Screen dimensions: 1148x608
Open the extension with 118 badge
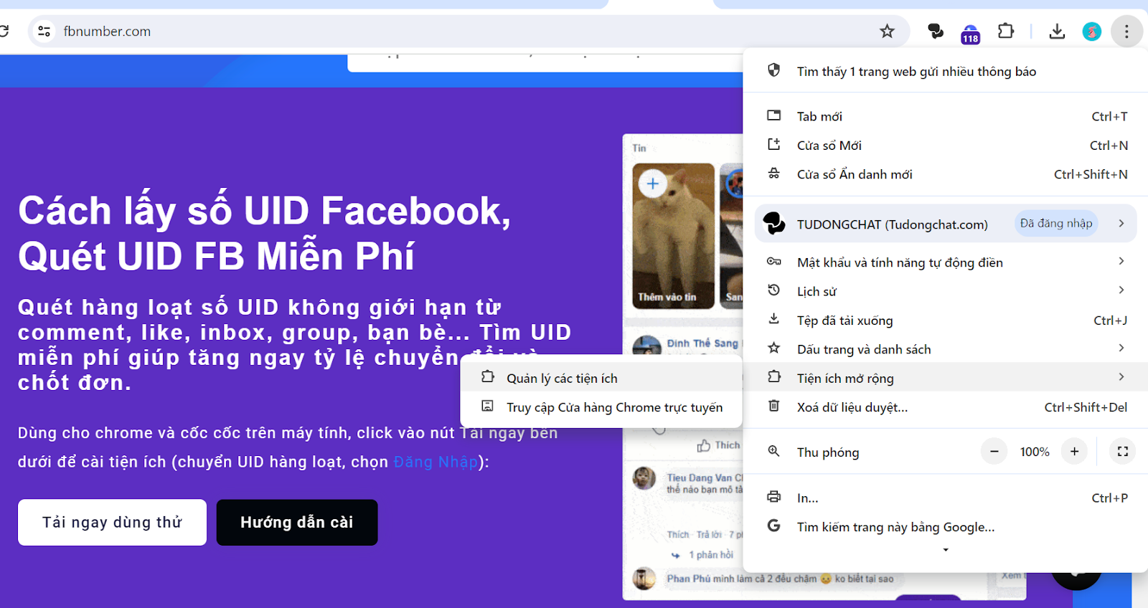pos(970,33)
